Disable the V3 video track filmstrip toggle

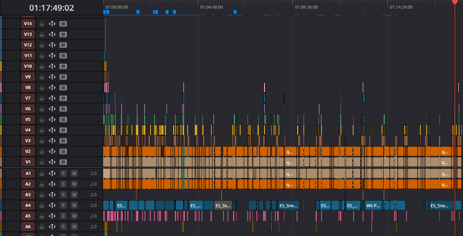click(x=63, y=141)
